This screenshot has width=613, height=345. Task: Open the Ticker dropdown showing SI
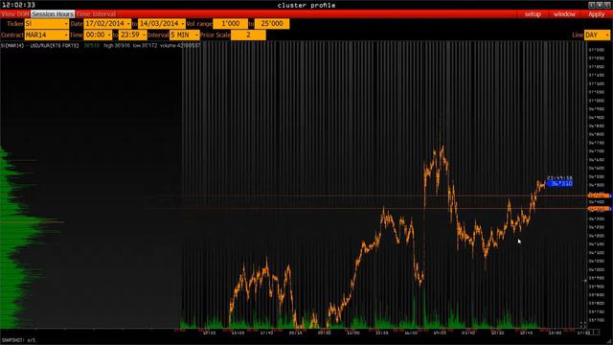click(47, 24)
